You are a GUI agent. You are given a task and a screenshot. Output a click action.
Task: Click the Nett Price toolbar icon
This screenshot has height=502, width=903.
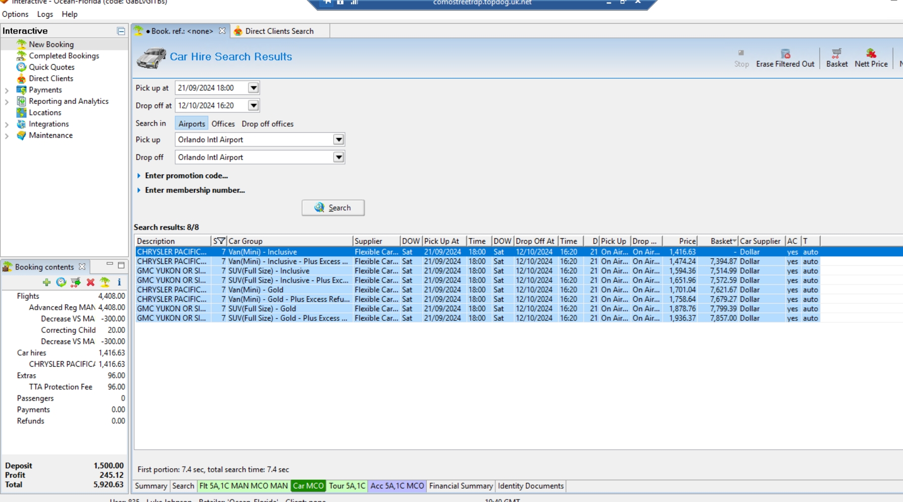(871, 53)
